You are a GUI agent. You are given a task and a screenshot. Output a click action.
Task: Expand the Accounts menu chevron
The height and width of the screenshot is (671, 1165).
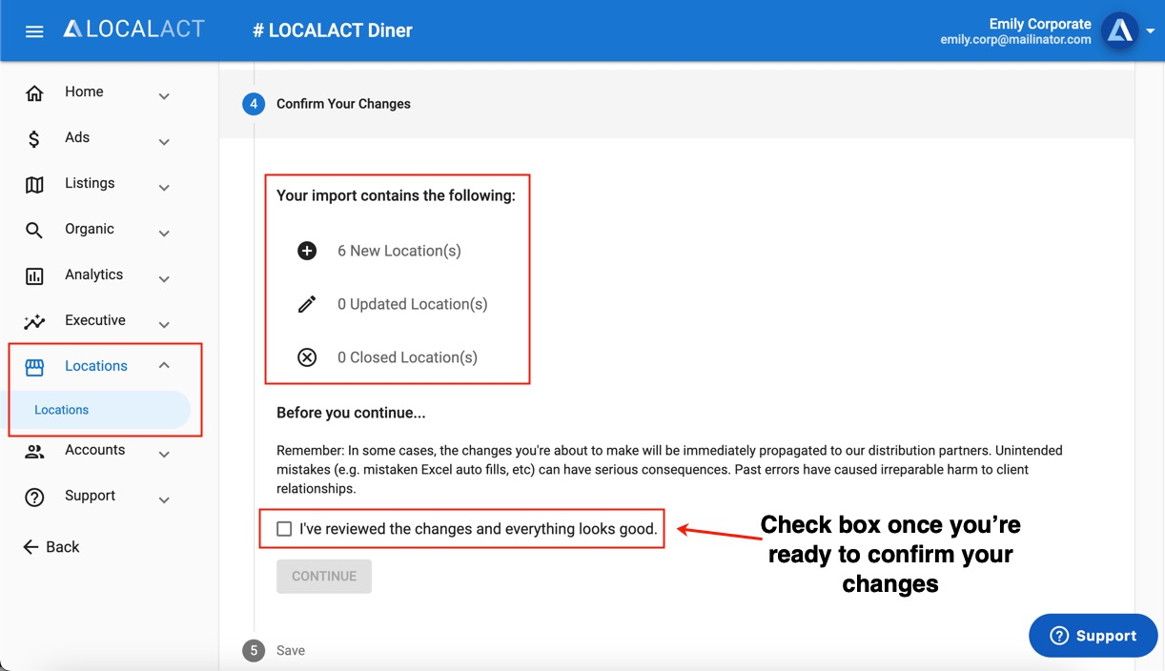[164, 455]
